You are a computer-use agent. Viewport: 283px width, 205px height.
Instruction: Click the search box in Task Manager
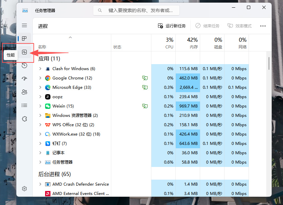136,10
